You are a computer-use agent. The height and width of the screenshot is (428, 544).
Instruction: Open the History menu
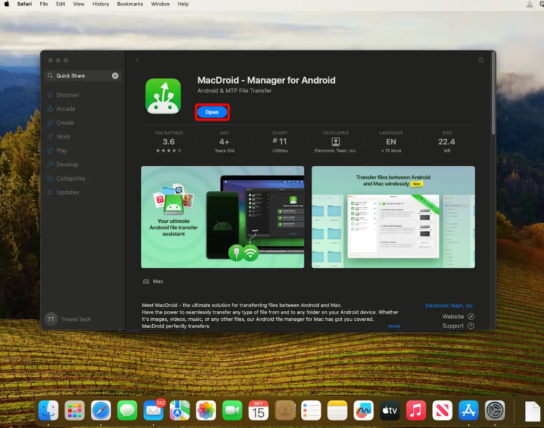(101, 4)
